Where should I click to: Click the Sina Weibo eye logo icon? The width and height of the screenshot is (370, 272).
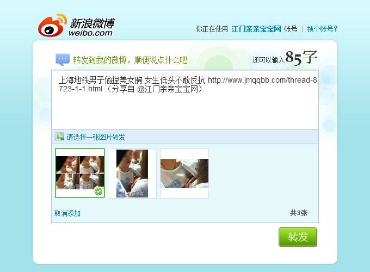click(52, 26)
